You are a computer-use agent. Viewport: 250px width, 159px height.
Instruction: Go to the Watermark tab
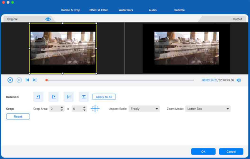tap(126, 10)
